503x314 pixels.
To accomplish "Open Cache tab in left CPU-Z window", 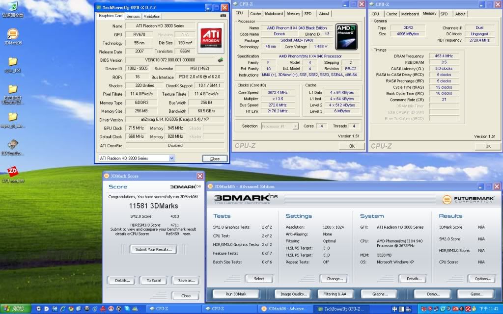I will click(255, 13).
